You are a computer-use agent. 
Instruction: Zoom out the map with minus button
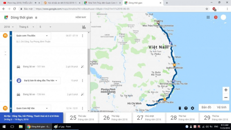pyautogui.click(x=226, y=97)
